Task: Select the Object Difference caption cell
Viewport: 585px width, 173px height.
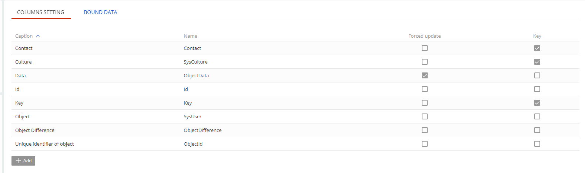Action: pyautogui.click(x=35, y=130)
